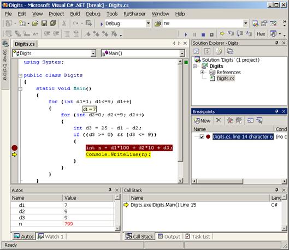Open the Digits class dropdown
The width and height of the screenshot is (289, 250).
(x=93, y=53)
